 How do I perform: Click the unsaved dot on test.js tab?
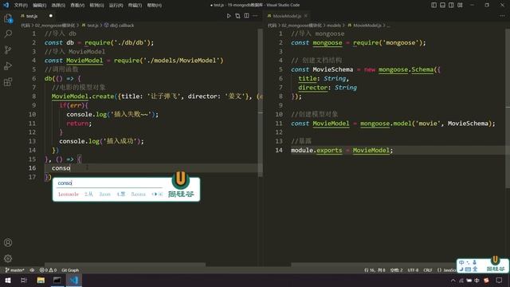tap(51, 16)
